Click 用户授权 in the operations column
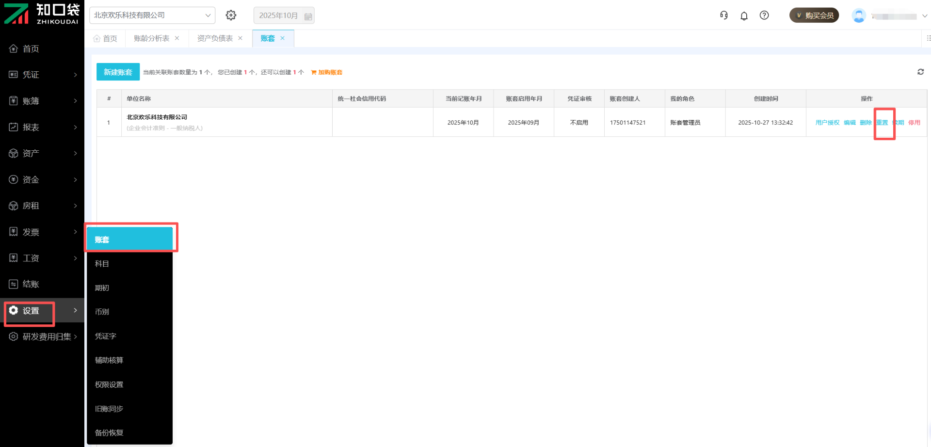Image resolution: width=931 pixels, height=447 pixels. click(x=827, y=123)
